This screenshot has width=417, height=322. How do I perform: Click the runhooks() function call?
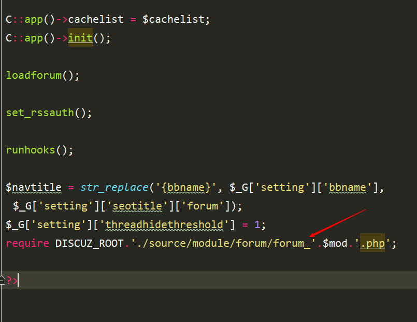point(39,150)
